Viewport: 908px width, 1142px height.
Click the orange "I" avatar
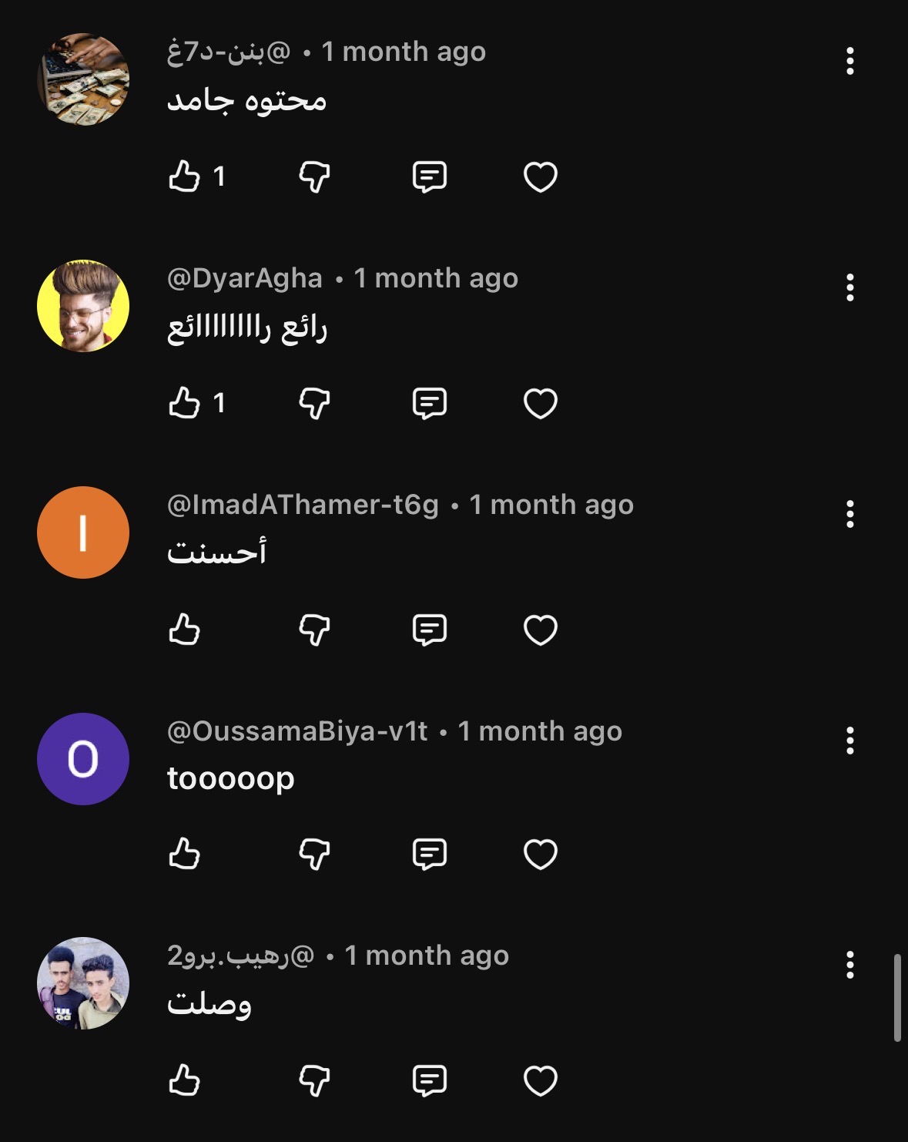pos(83,532)
